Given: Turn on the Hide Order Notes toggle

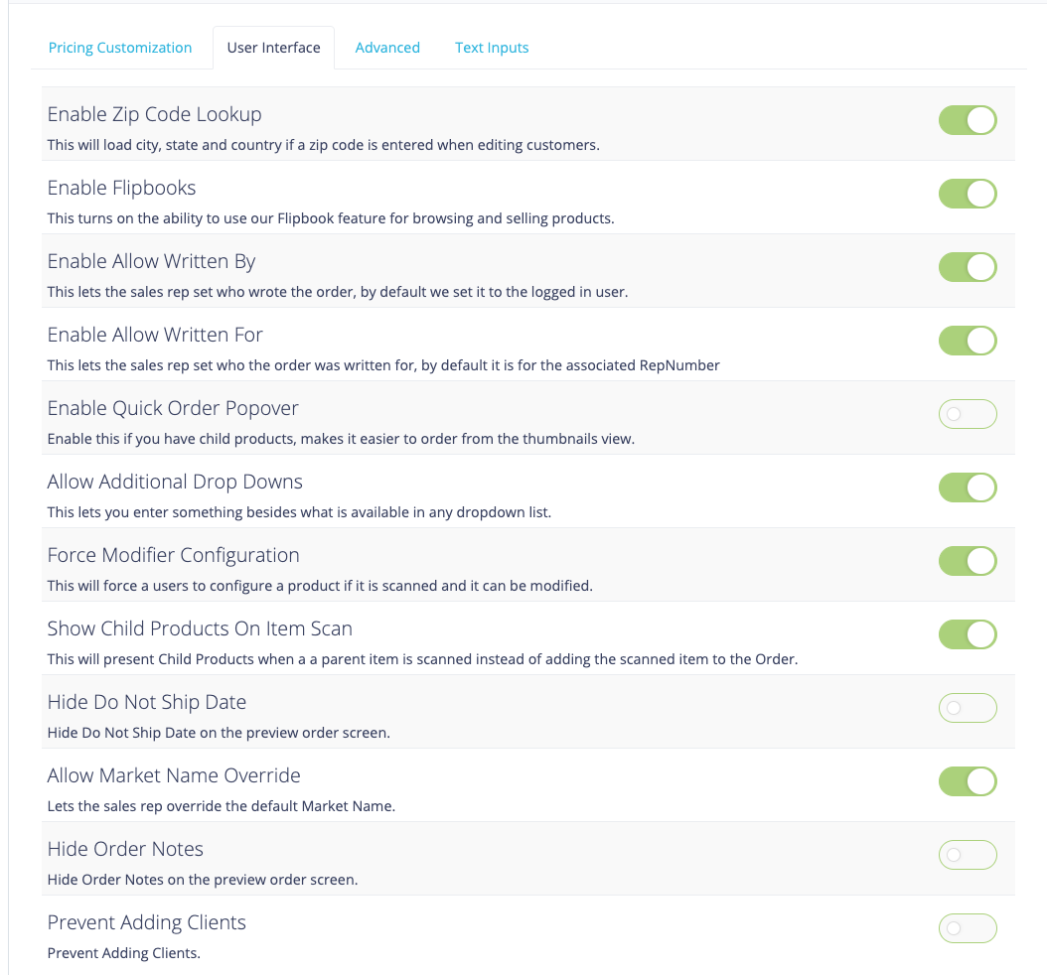Looking at the screenshot, I should click(968, 854).
